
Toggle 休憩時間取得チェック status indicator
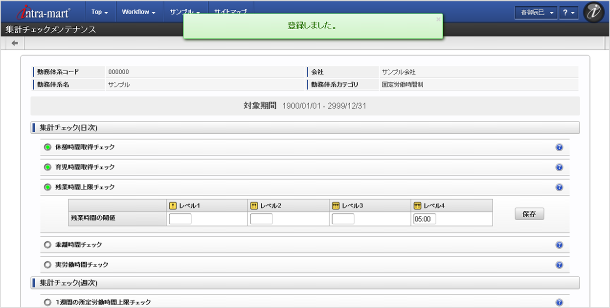coord(47,147)
